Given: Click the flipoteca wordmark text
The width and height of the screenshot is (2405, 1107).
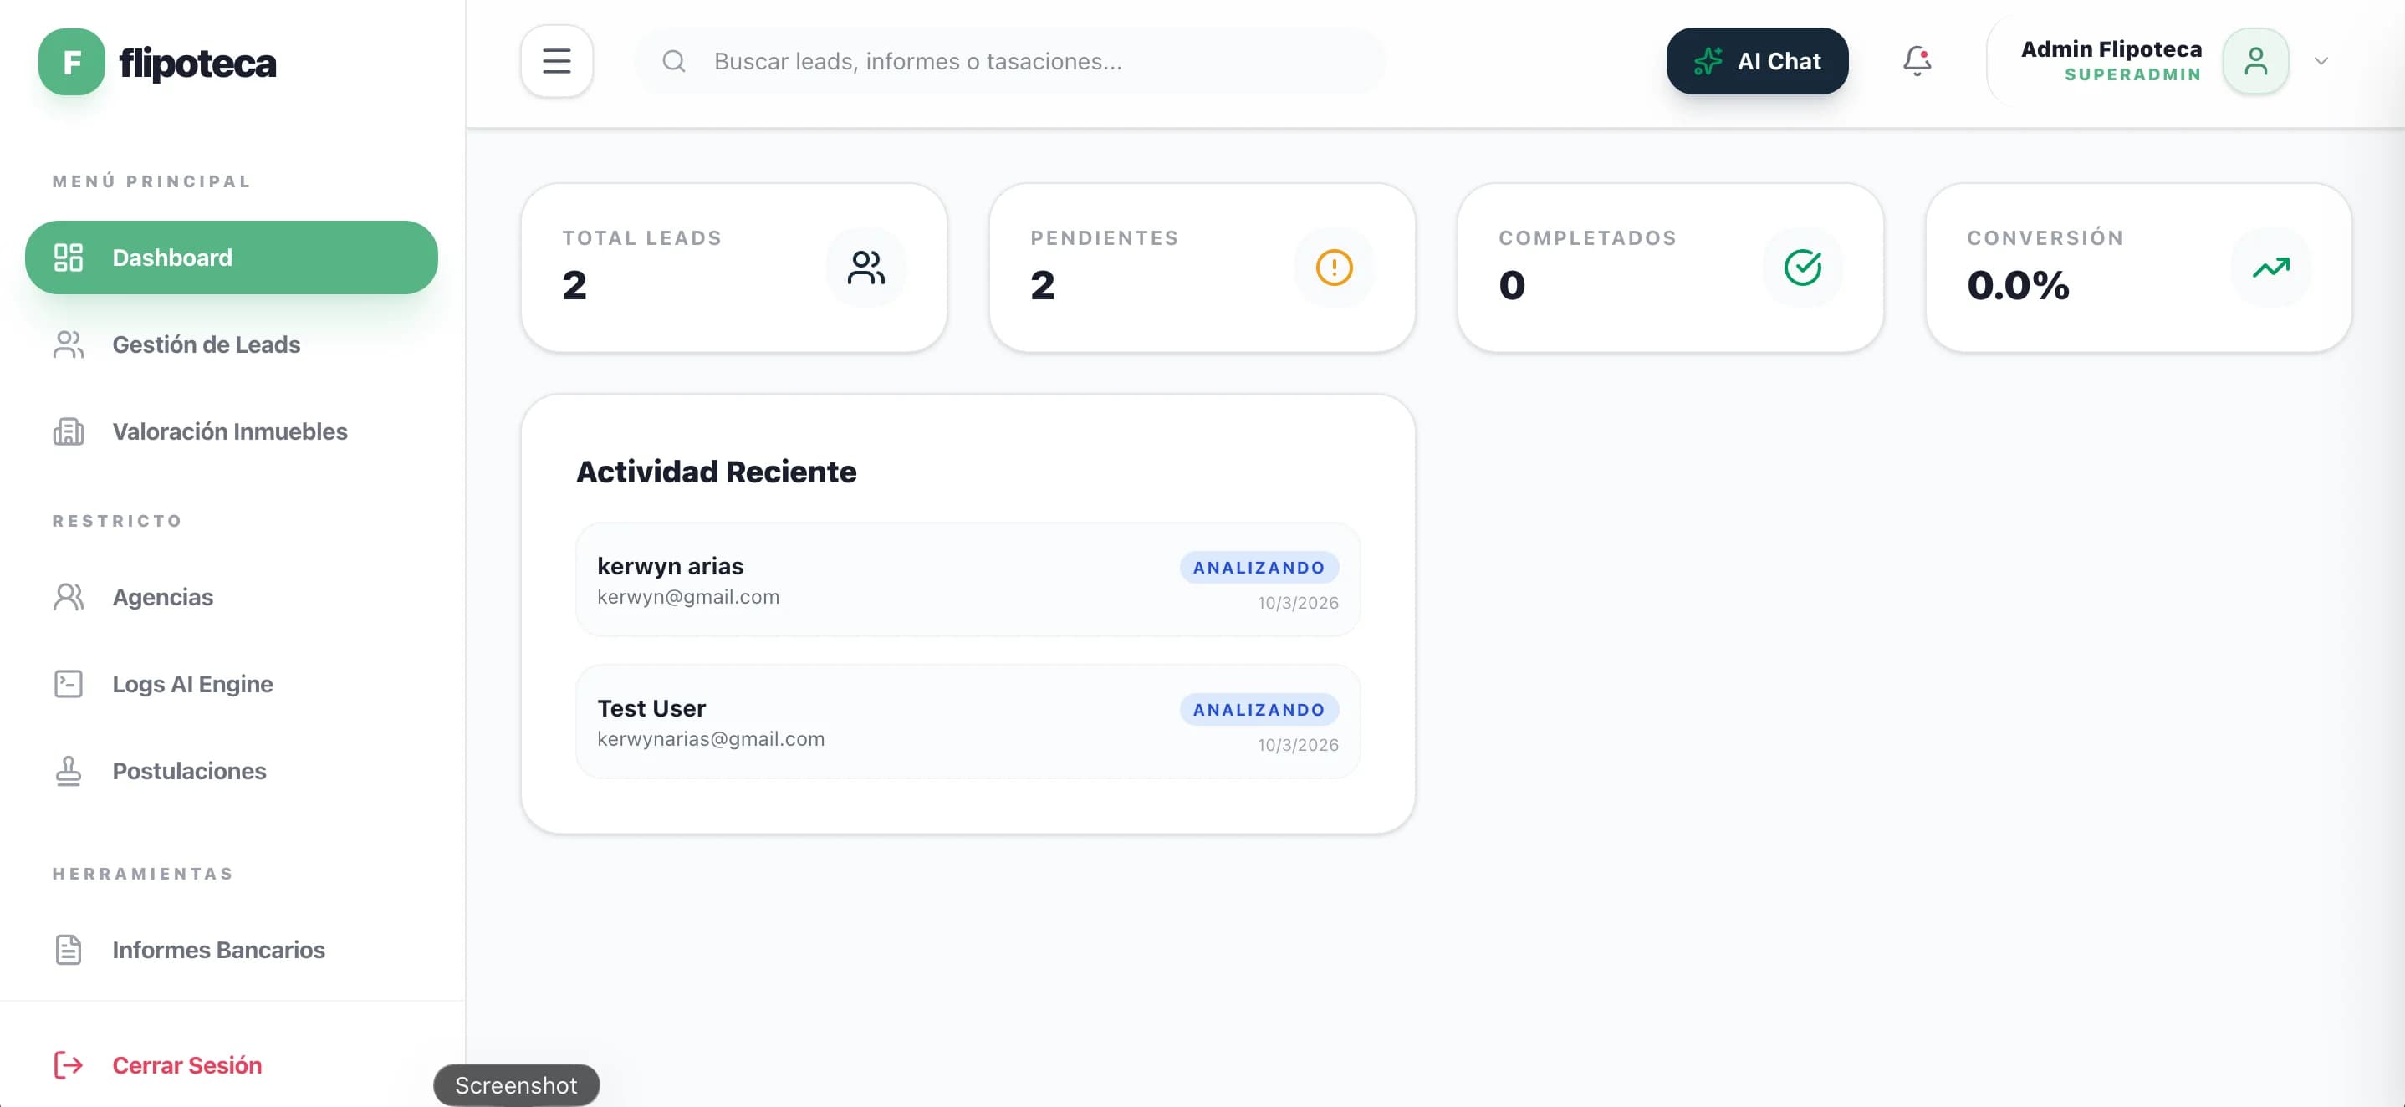Looking at the screenshot, I should coord(198,63).
